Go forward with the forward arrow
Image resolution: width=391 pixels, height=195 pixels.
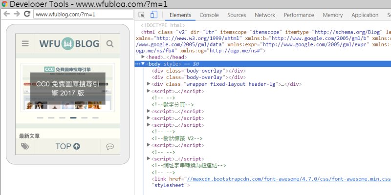[x=17, y=14]
